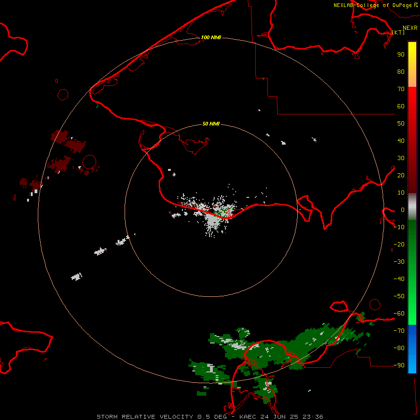Click the "90" value on the velocity scale
Viewport: 420px width, 420px height.
pyautogui.click(x=401, y=55)
